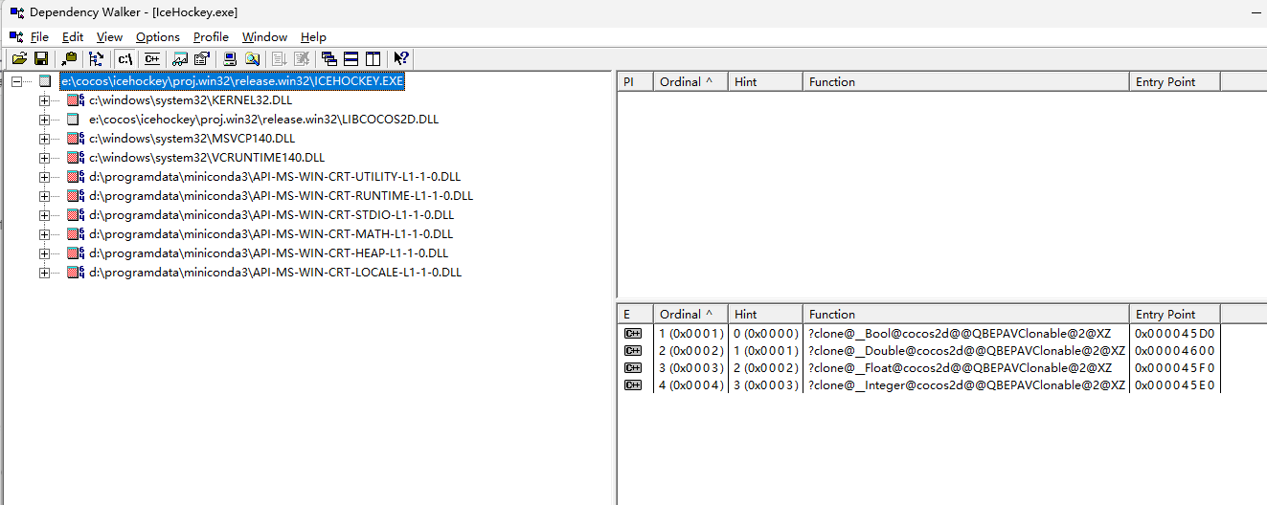Open the View menu
Image resolution: width=1267 pixels, height=505 pixels.
click(109, 36)
